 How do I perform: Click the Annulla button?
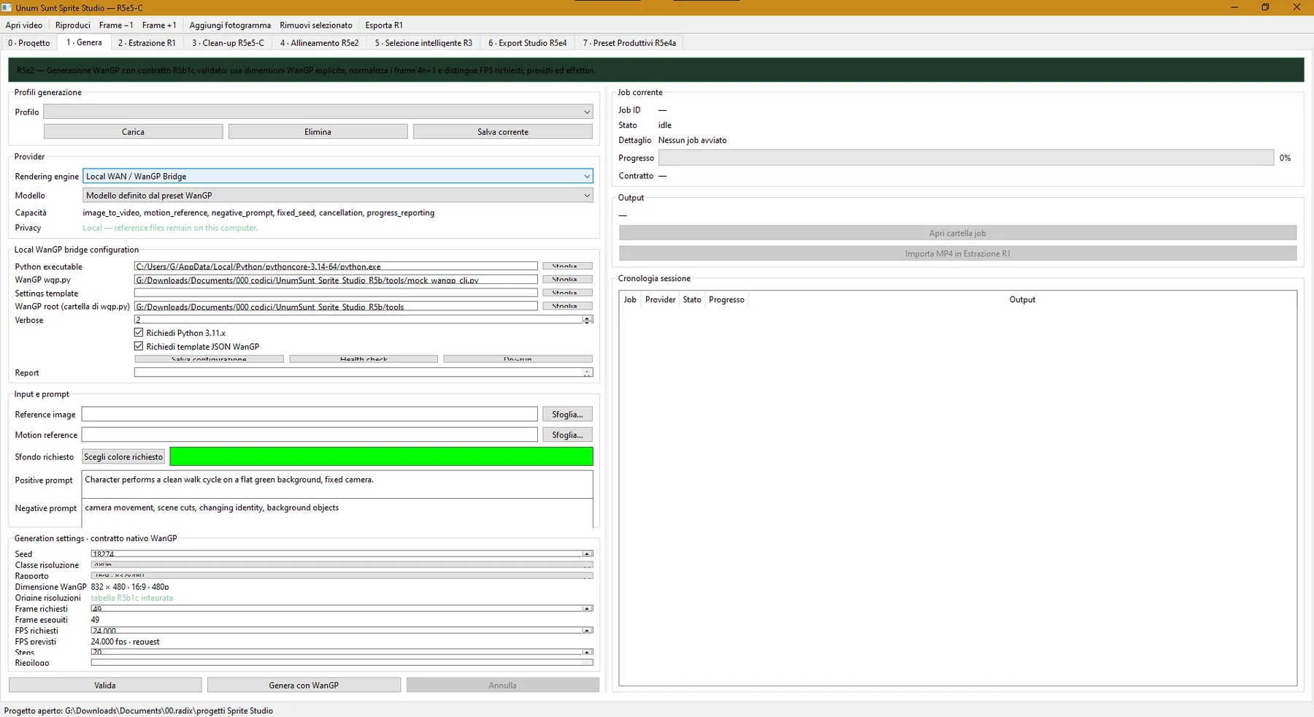coord(502,685)
